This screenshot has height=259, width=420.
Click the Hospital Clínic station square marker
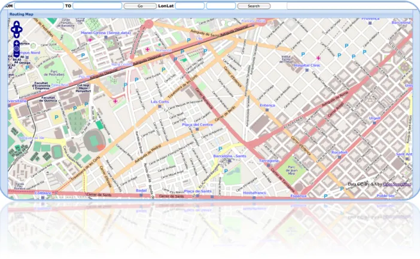click(x=307, y=70)
